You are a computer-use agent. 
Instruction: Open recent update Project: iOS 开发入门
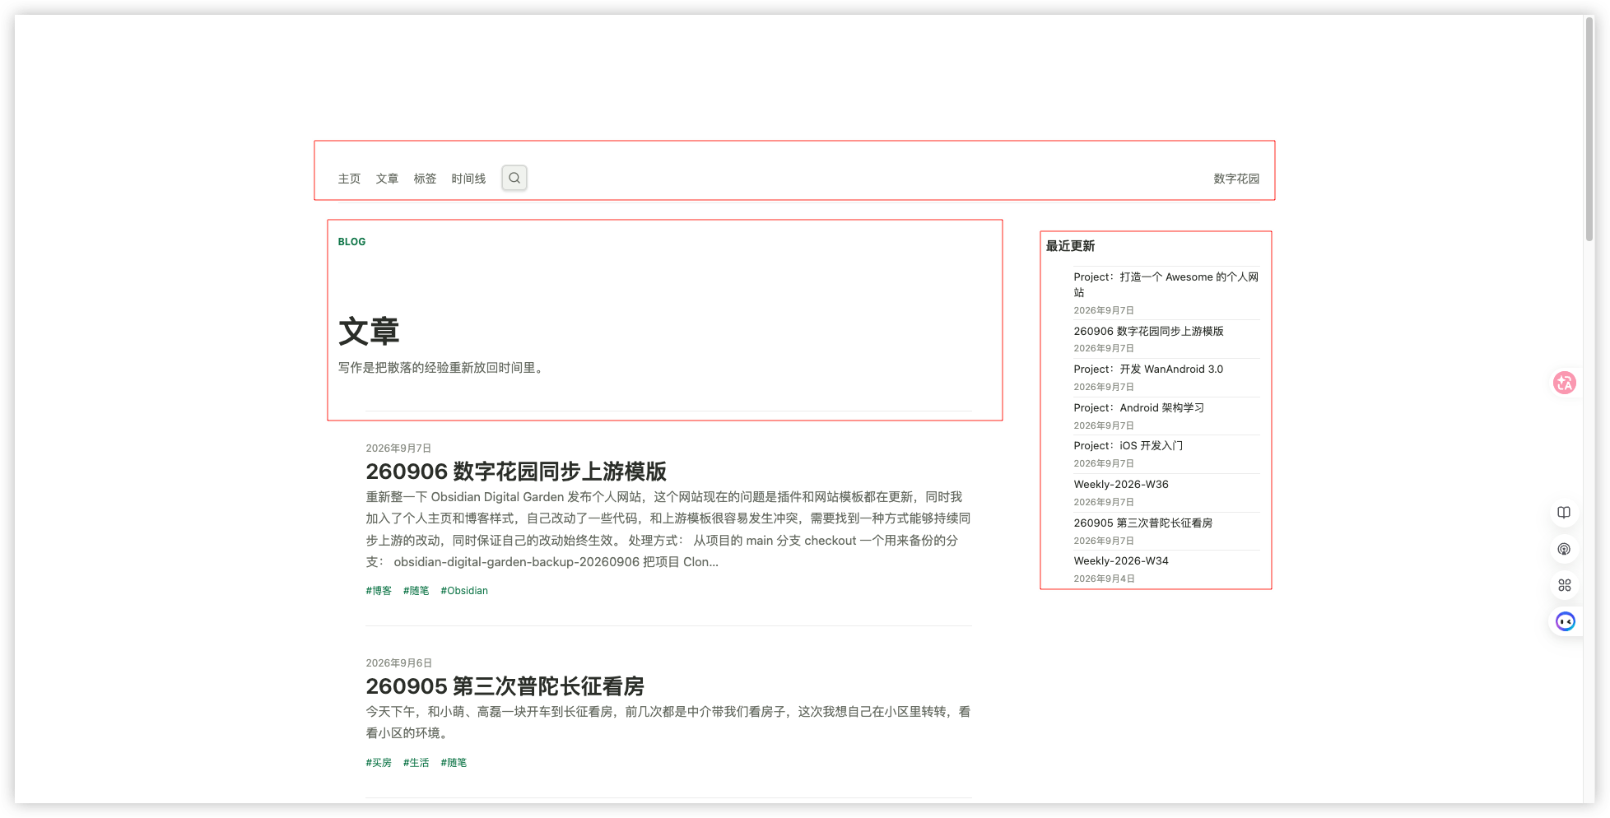[x=1128, y=446]
